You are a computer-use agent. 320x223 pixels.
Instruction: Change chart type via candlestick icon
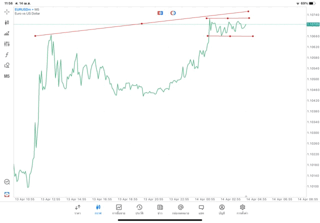click(7, 22)
